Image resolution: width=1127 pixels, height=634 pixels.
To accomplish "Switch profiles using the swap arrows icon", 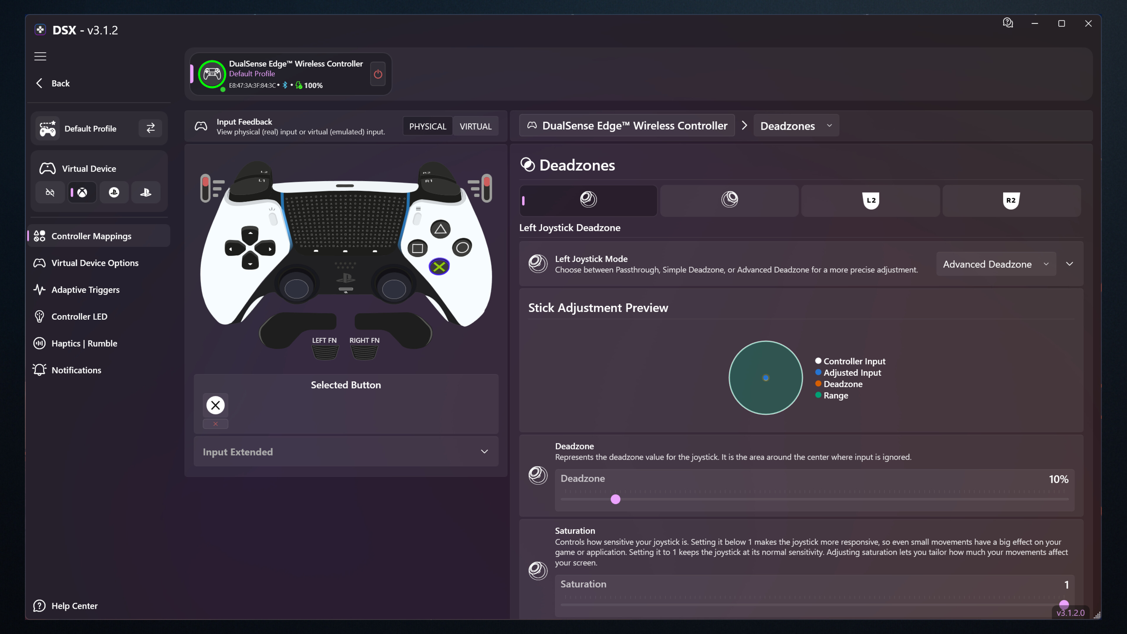I will pyautogui.click(x=150, y=128).
